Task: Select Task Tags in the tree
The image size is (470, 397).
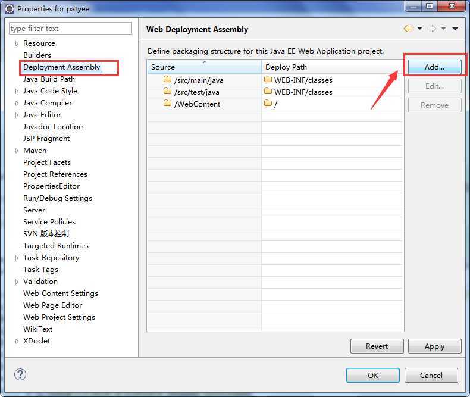Action: (x=41, y=270)
